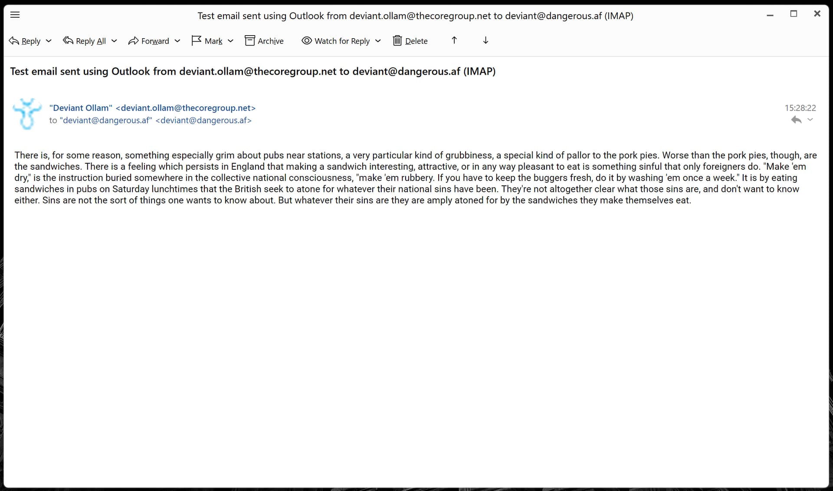Image resolution: width=833 pixels, height=491 pixels.
Task: Go to next message down arrow
Action: pos(485,40)
